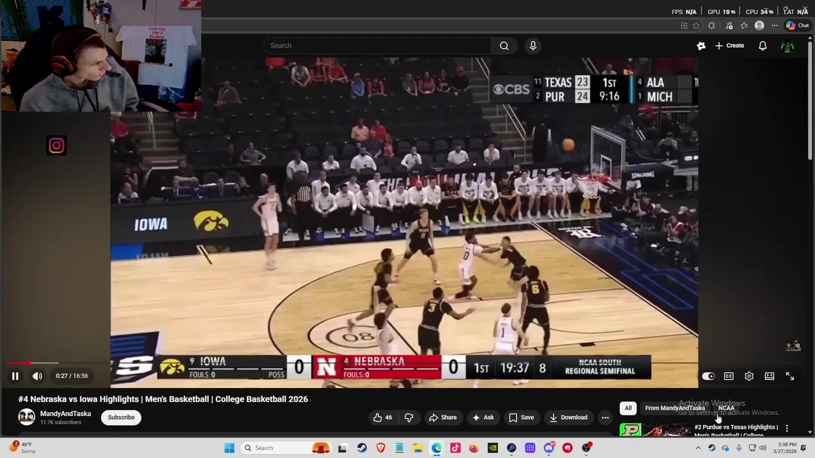This screenshot has height=458, width=815.
Task: Submit search with magnifier icon
Action: point(504,46)
